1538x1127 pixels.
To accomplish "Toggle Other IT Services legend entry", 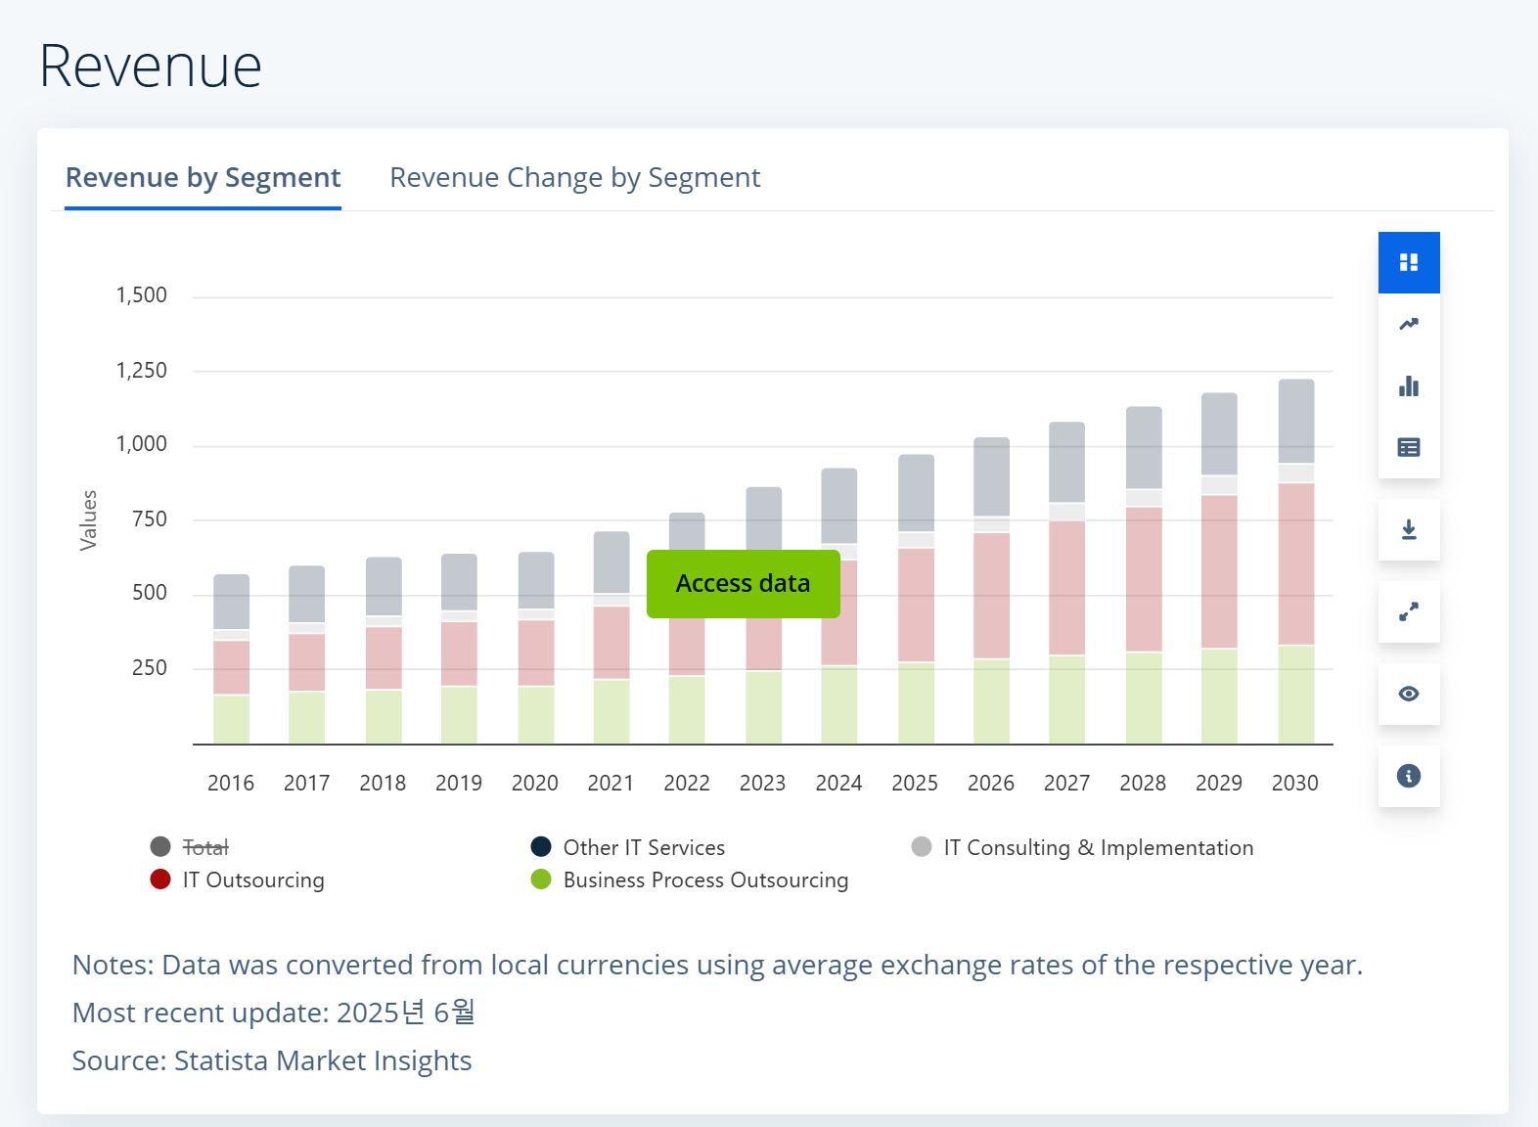I will (x=644, y=847).
